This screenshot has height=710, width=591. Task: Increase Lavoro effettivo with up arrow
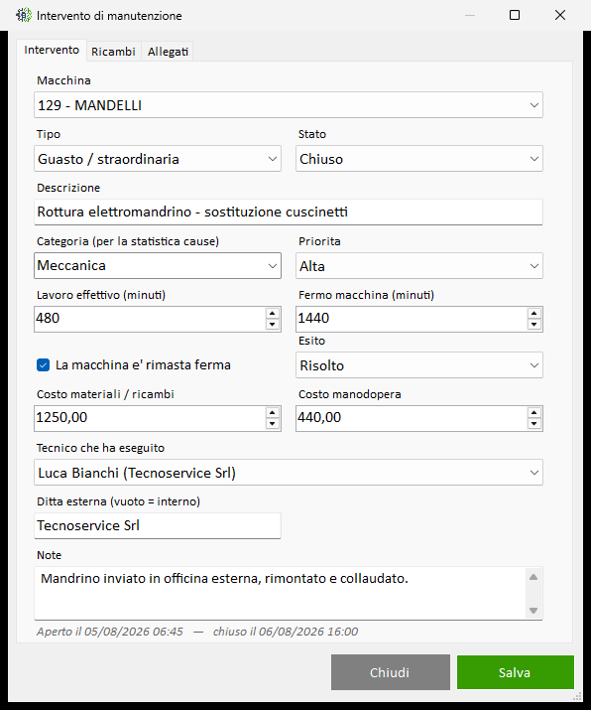273,314
